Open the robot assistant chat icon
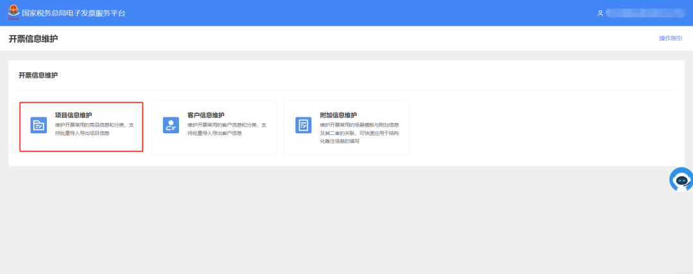The image size is (693, 274). 681,180
